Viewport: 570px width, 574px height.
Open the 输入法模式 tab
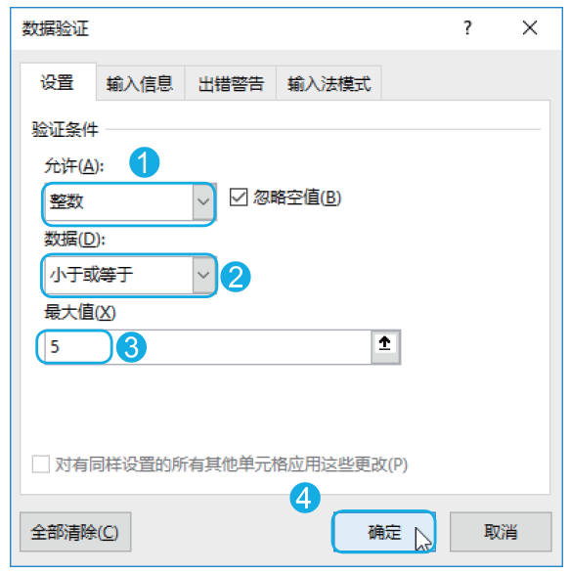click(329, 83)
